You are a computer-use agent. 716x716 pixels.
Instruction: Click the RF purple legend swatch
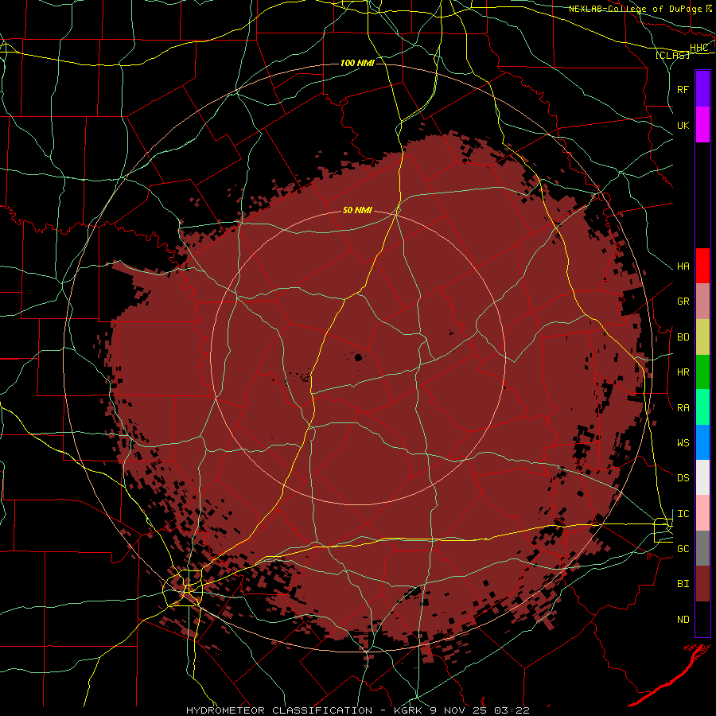click(x=702, y=89)
